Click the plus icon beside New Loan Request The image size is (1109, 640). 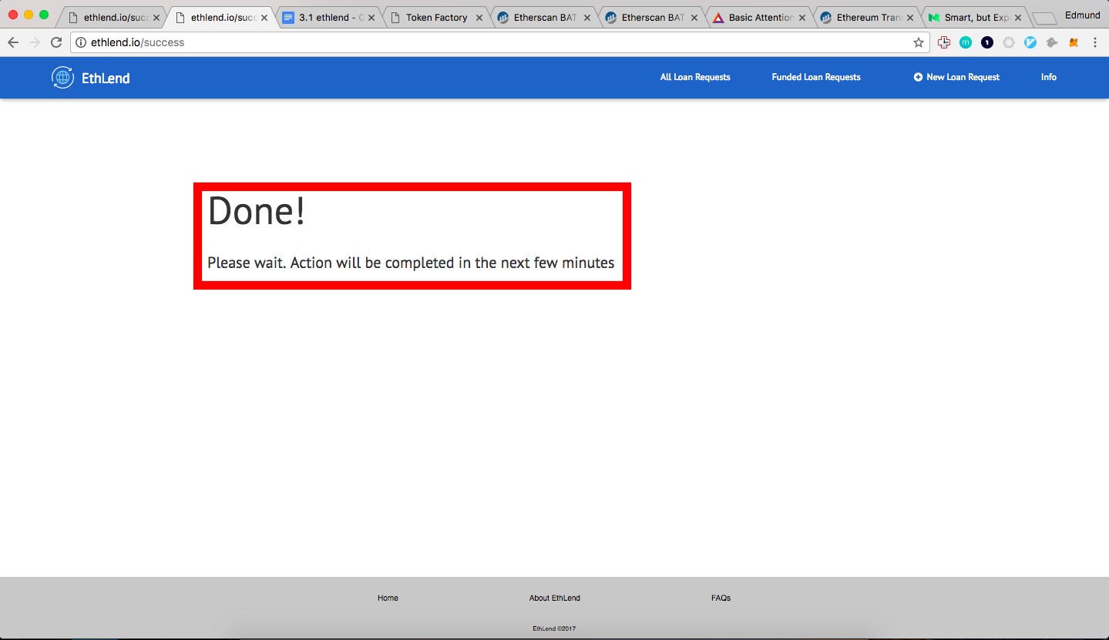pyautogui.click(x=918, y=77)
